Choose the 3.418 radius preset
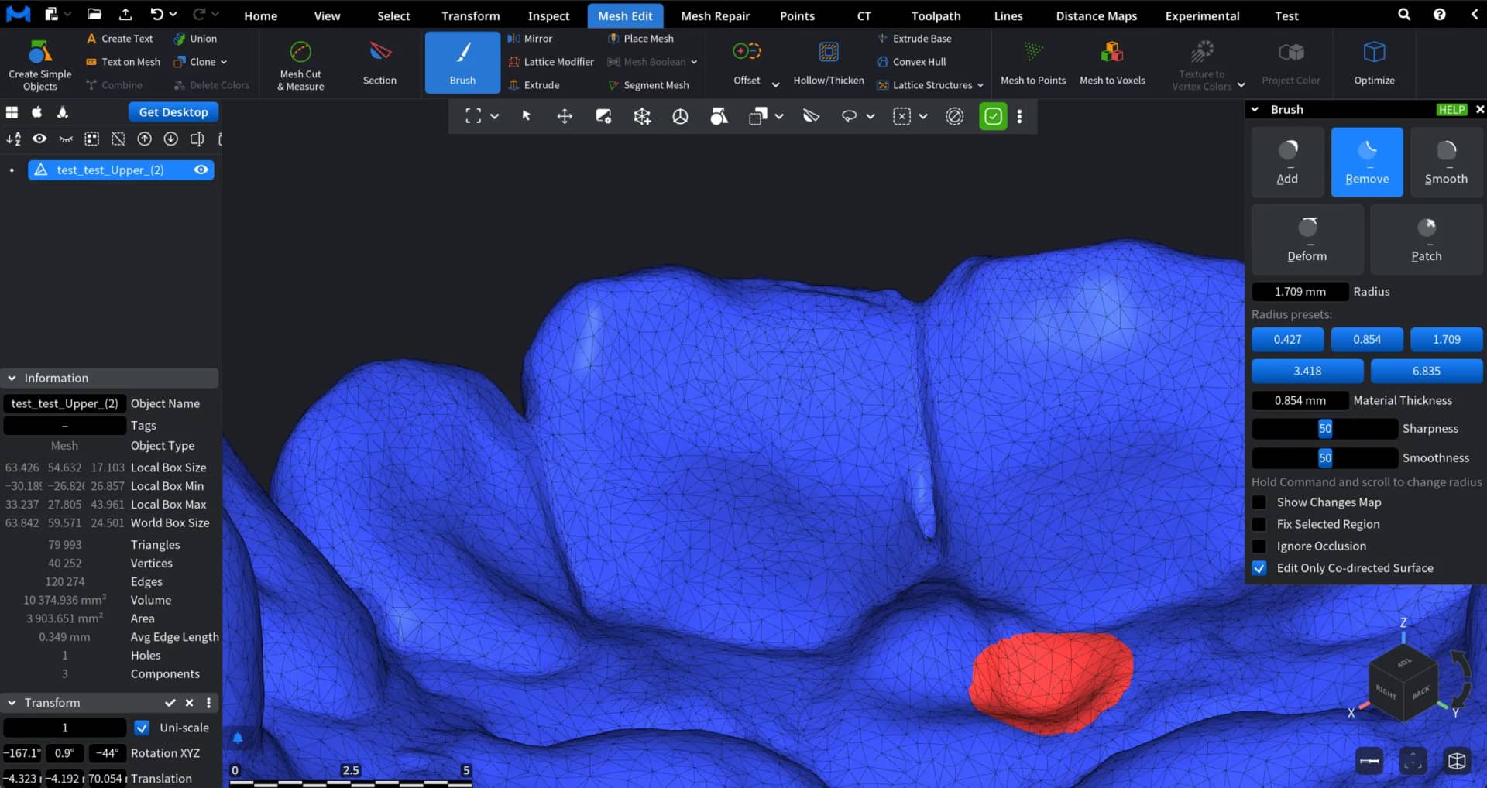This screenshot has width=1487, height=788. click(x=1307, y=371)
